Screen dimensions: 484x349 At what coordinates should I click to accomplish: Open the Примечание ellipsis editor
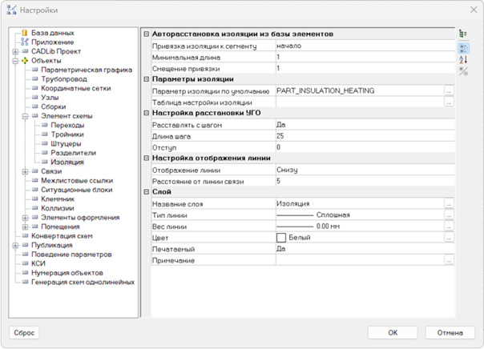click(x=449, y=260)
